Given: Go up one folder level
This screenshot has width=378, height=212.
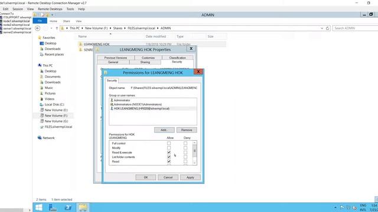Looking at the screenshot, I should pyautogui.click(x=57, y=28).
